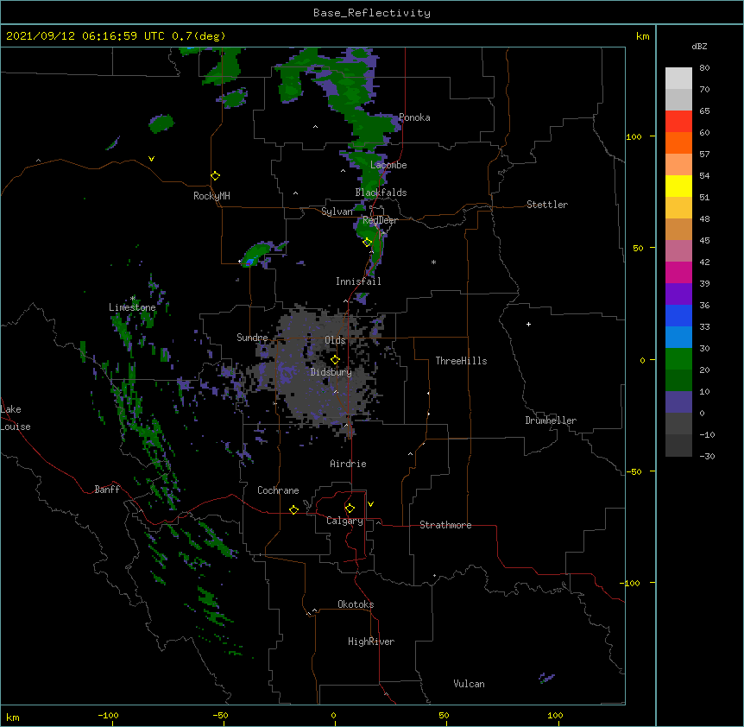Viewport: 744px width, 727px height.
Task: Pick the magenta 39-42 dBZ legend swatch
Action: pyautogui.click(x=678, y=272)
